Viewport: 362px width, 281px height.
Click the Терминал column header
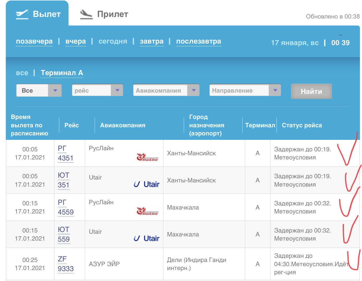click(x=260, y=125)
